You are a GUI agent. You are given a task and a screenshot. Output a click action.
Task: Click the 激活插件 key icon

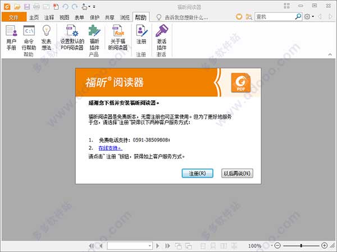tap(161, 38)
